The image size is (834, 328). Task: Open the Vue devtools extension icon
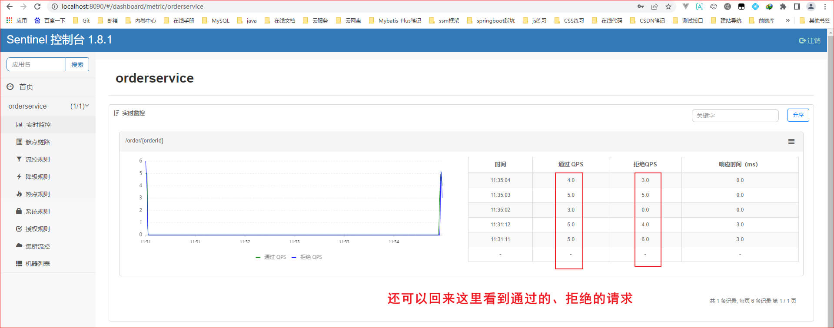click(686, 7)
